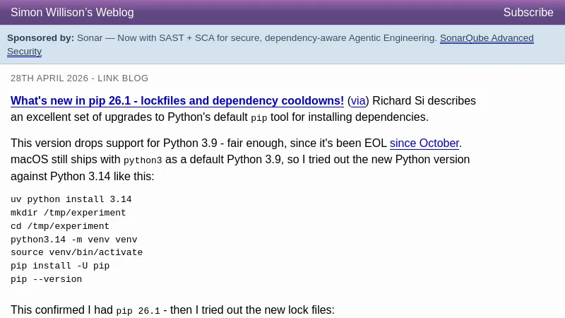Click the inline "pip" code before "tool for installing"
Viewport: 565px width, 318px height.
pyautogui.click(x=259, y=118)
